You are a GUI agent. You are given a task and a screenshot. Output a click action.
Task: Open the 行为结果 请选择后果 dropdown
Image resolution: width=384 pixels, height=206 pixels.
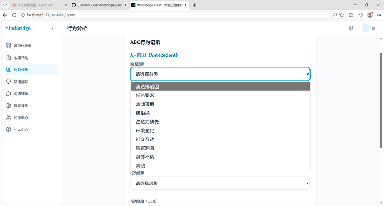click(220, 183)
